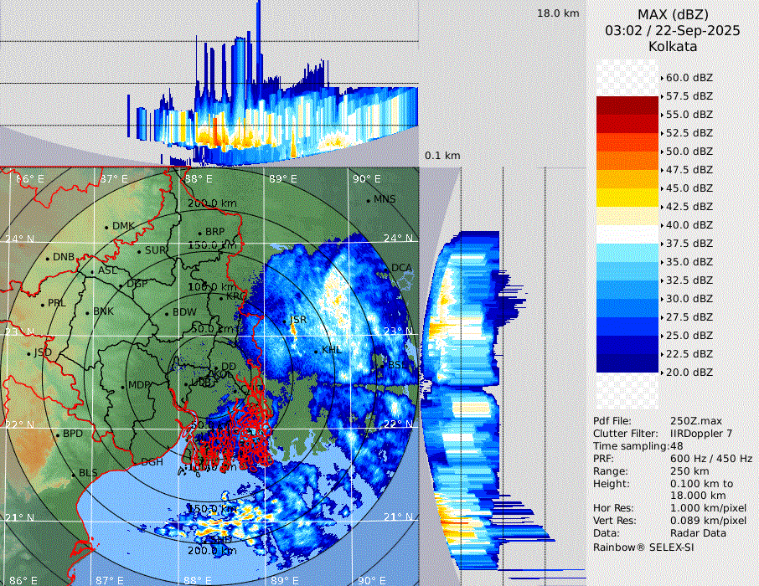Click the MNS station marker on map
Image resolution: width=759 pixels, height=586 pixels.
(369, 200)
